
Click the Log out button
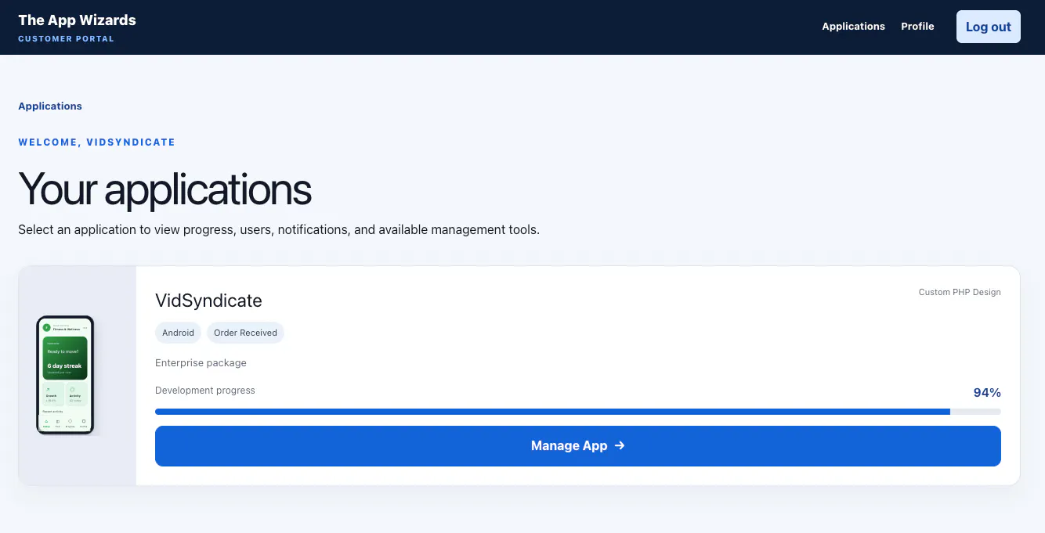coord(988,27)
